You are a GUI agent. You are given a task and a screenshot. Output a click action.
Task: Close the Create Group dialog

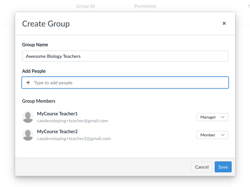(224, 24)
